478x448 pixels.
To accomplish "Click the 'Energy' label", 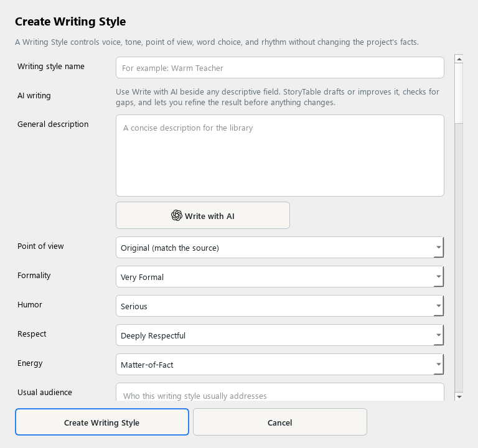I will (30, 363).
